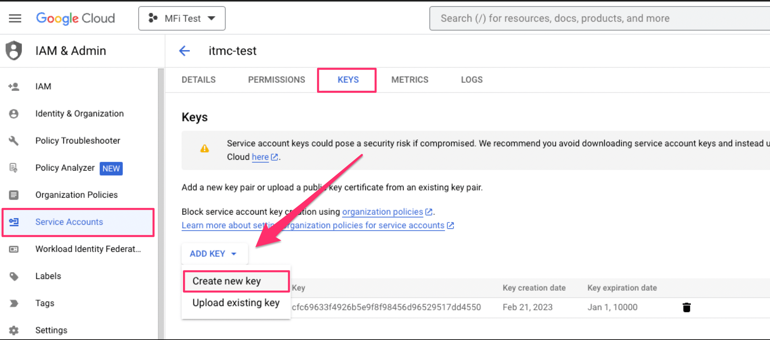Open the MFi Test project selector dropdown
This screenshot has height=340, width=770.
(x=182, y=18)
